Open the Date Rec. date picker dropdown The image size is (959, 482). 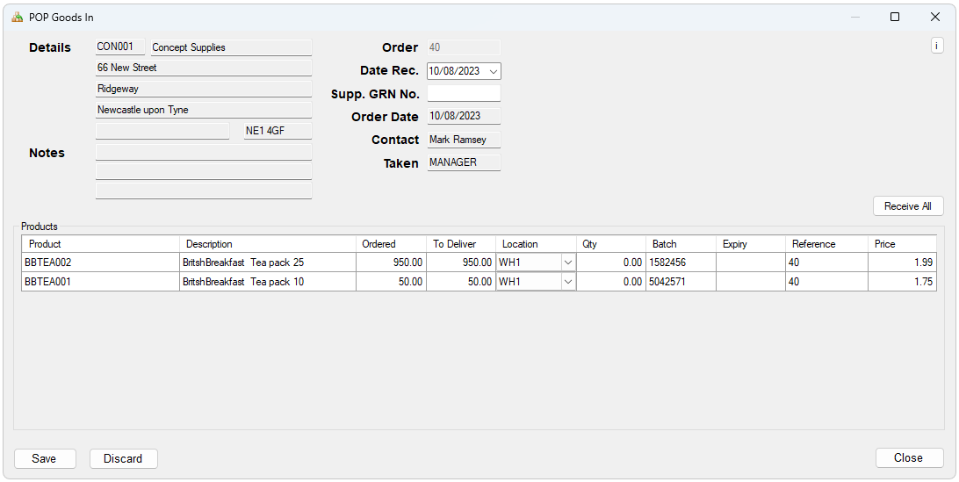pyautogui.click(x=493, y=71)
